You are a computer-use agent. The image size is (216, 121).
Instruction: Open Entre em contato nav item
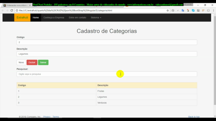coord(77,17)
